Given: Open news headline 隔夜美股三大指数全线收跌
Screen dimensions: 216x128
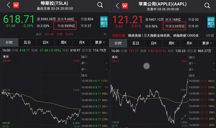Looking at the screenshot, I should click(x=163, y=36).
